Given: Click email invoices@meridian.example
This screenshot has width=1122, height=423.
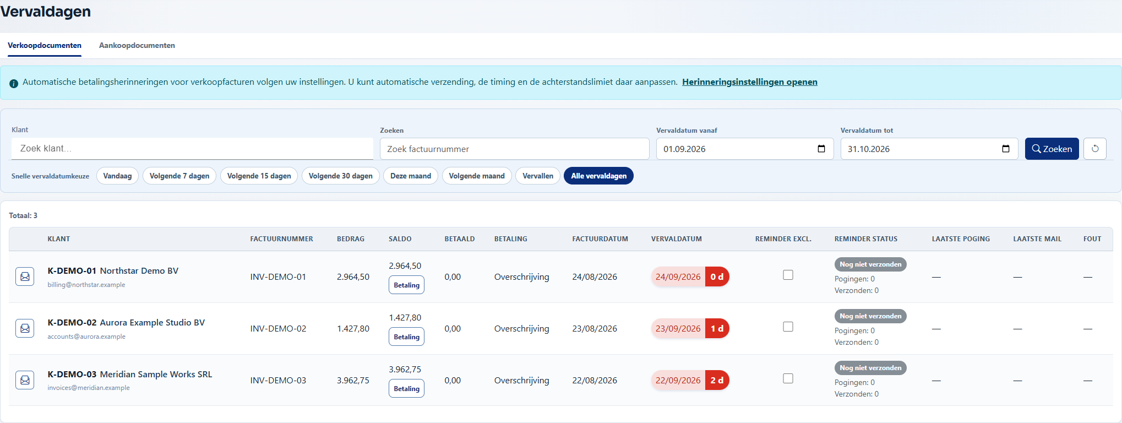Looking at the screenshot, I should [89, 388].
